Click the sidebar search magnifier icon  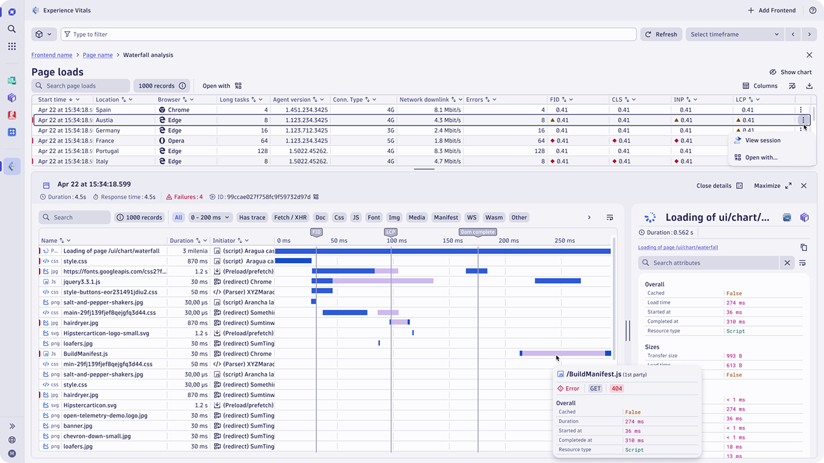click(x=12, y=29)
